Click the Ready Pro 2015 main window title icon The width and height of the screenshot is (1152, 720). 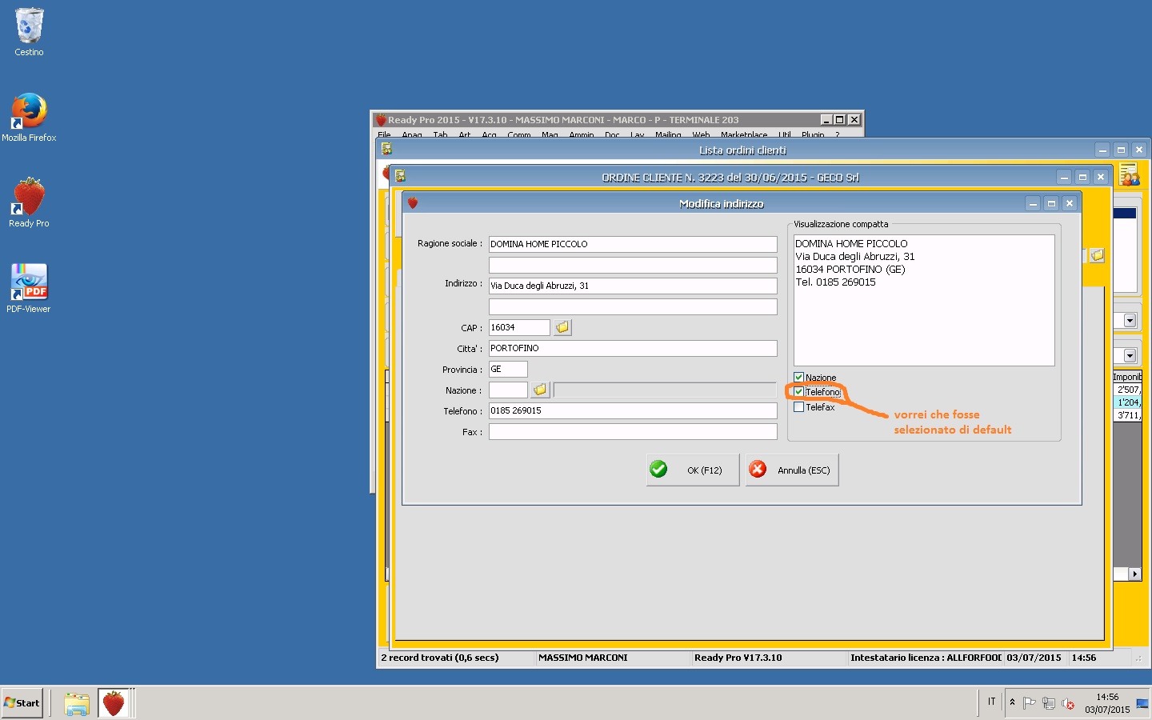tap(381, 120)
